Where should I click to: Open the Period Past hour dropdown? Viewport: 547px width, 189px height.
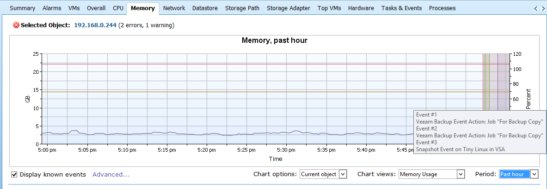(x=519, y=174)
